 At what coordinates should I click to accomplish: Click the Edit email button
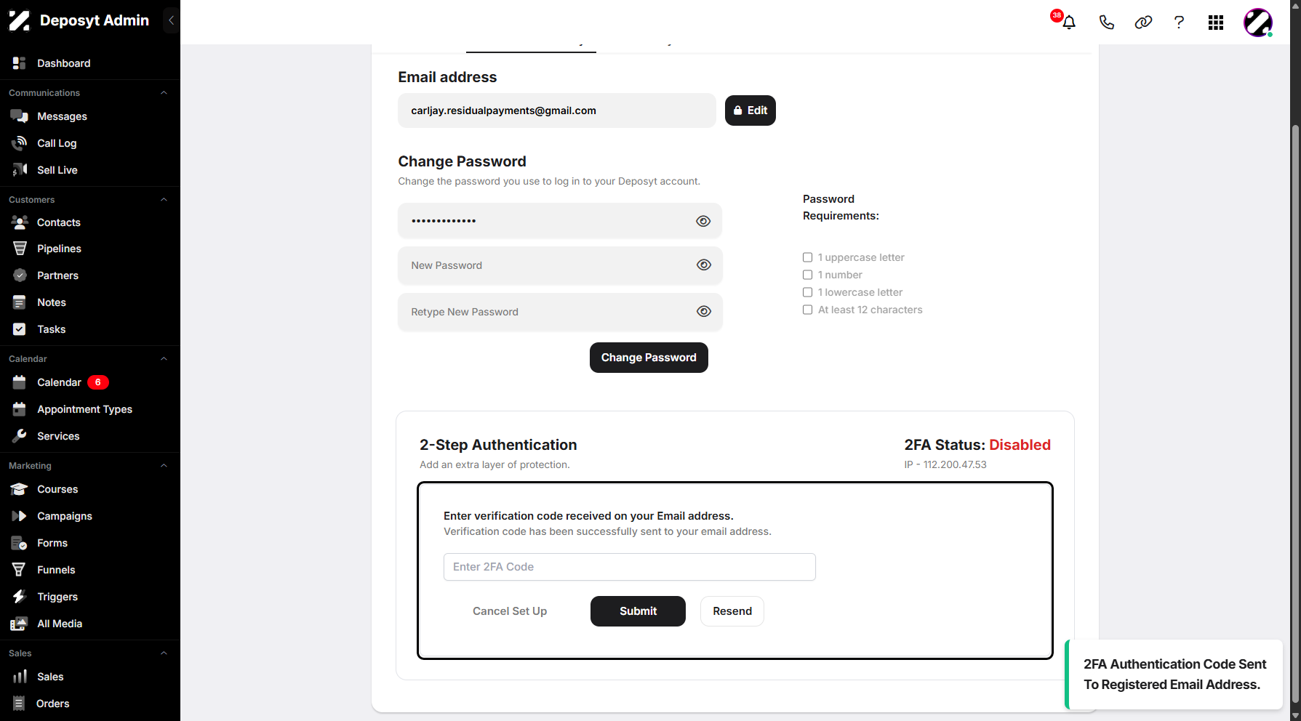tap(750, 110)
